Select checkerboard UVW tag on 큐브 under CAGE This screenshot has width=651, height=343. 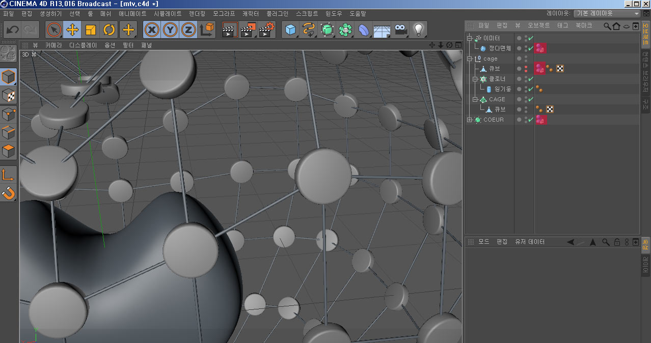tap(550, 109)
